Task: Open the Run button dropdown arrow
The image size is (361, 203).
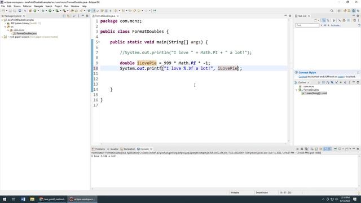Action: click(53, 11)
